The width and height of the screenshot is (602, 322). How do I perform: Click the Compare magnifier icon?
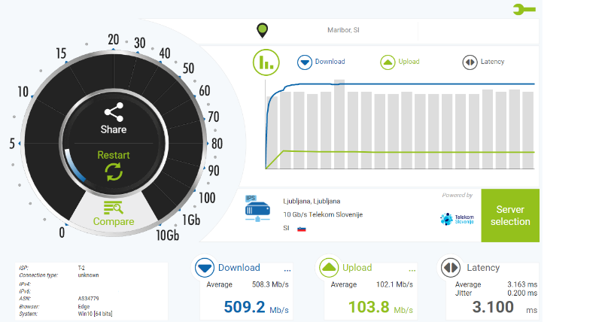114,208
